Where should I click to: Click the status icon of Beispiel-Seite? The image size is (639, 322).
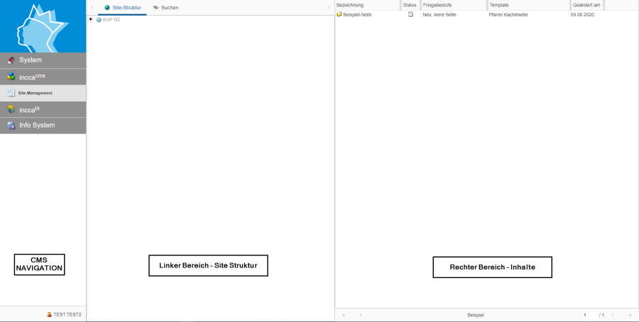tap(410, 14)
